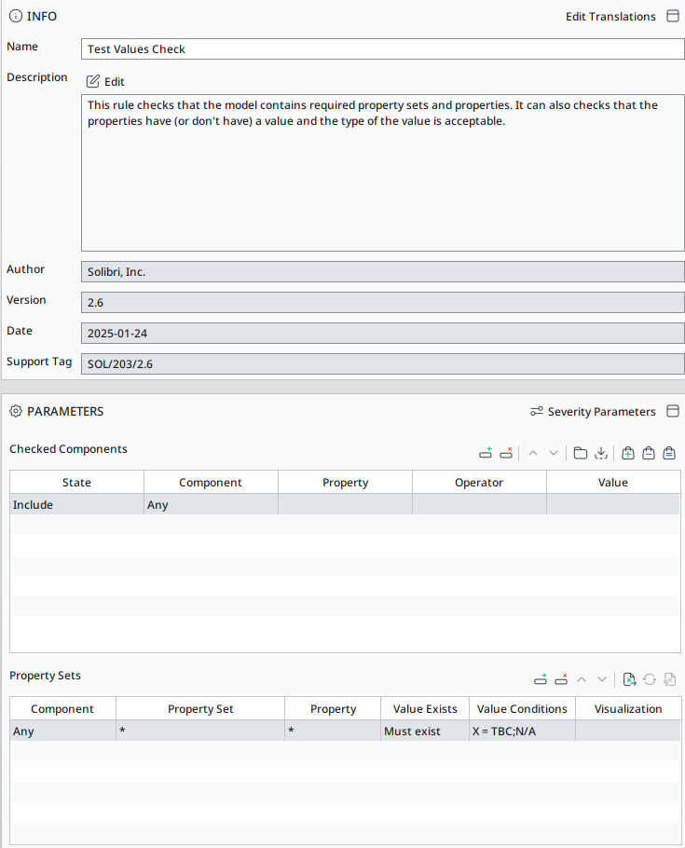The width and height of the screenshot is (685, 848).
Task: Save Checked Components filter with download icon
Action: [601, 453]
